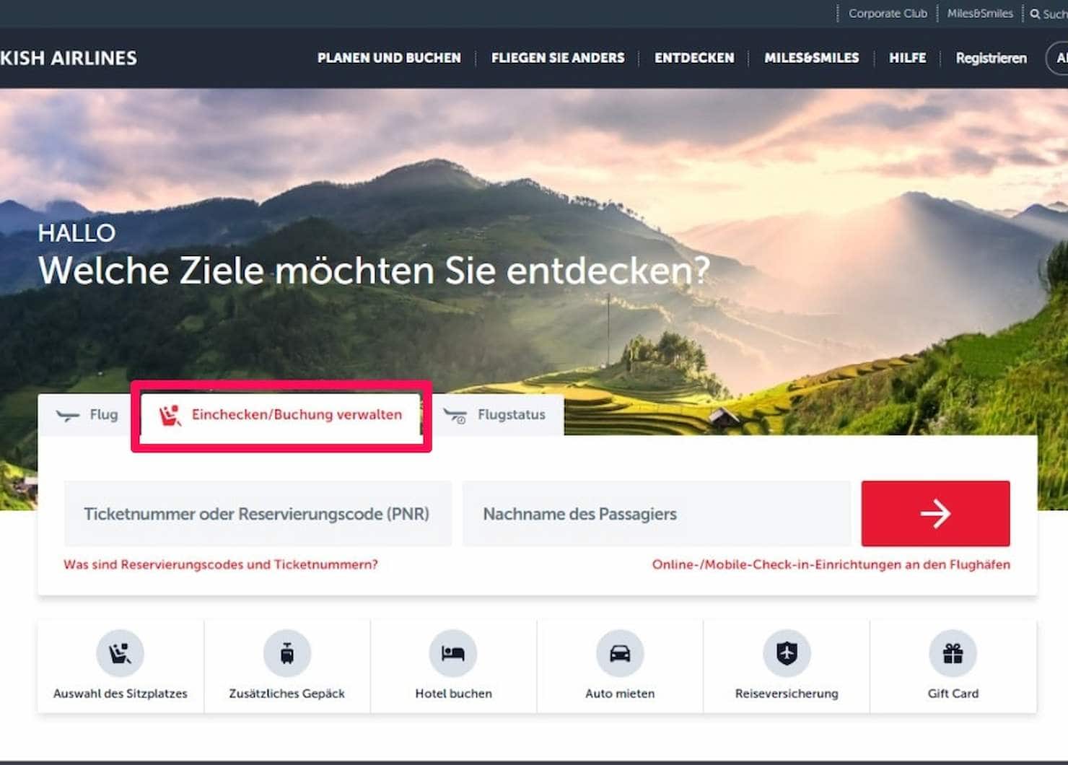Open Corporate Club link in top bar
This screenshot has width=1068, height=765.
coord(888,14)
